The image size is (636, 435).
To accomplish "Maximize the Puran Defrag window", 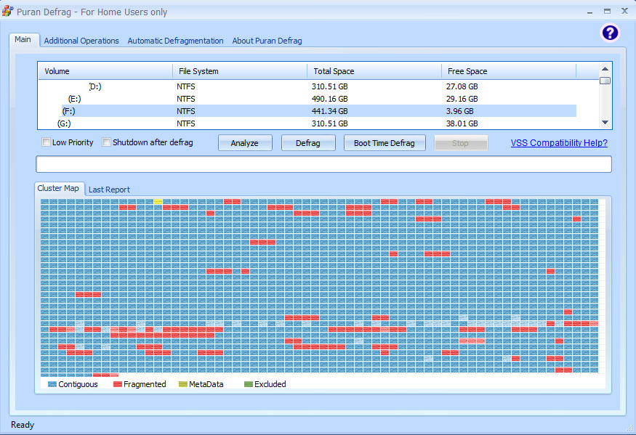I will (x=607, y=12).
